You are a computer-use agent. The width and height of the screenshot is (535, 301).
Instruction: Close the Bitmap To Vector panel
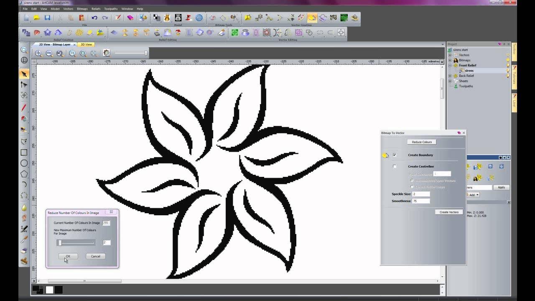[464, 133]
